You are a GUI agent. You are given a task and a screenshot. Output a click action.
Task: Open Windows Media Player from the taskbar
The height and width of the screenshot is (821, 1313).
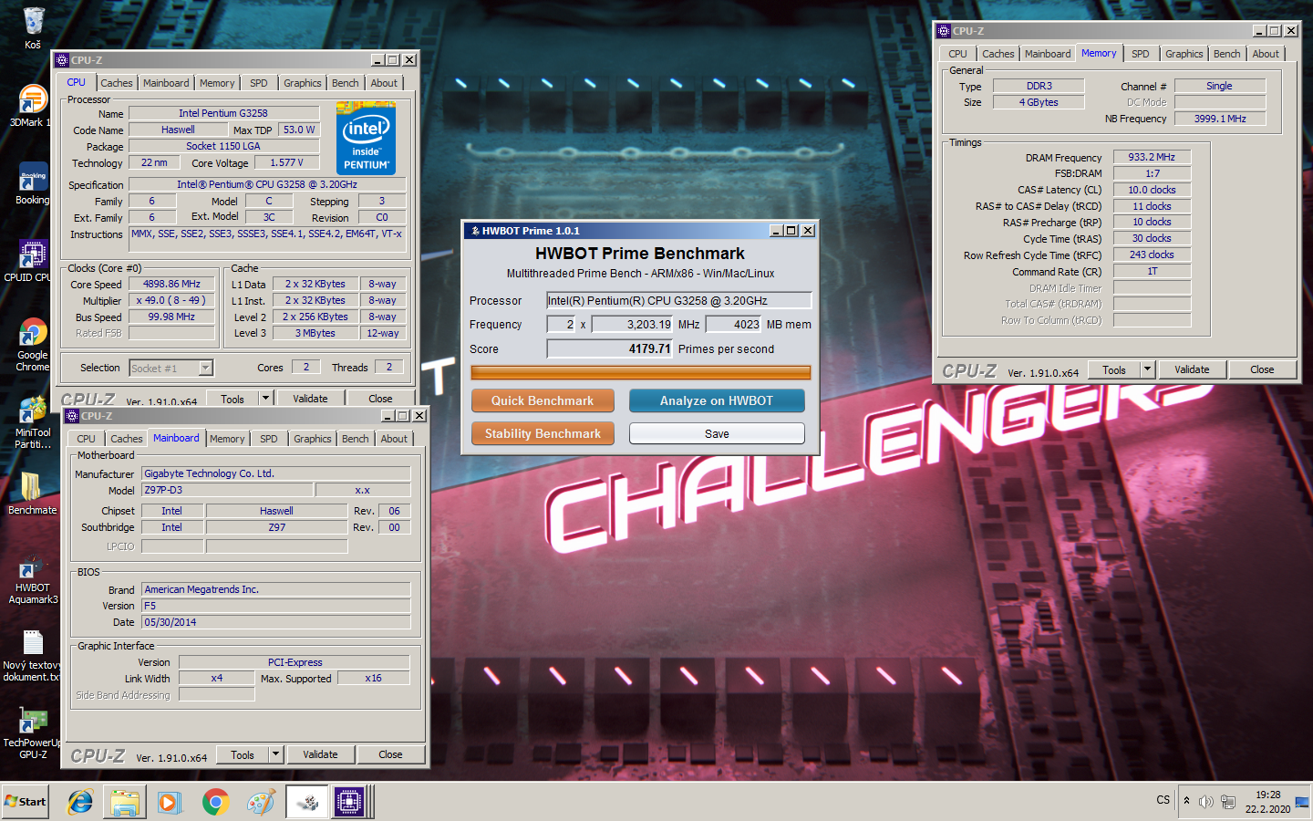tap(170, 802)
